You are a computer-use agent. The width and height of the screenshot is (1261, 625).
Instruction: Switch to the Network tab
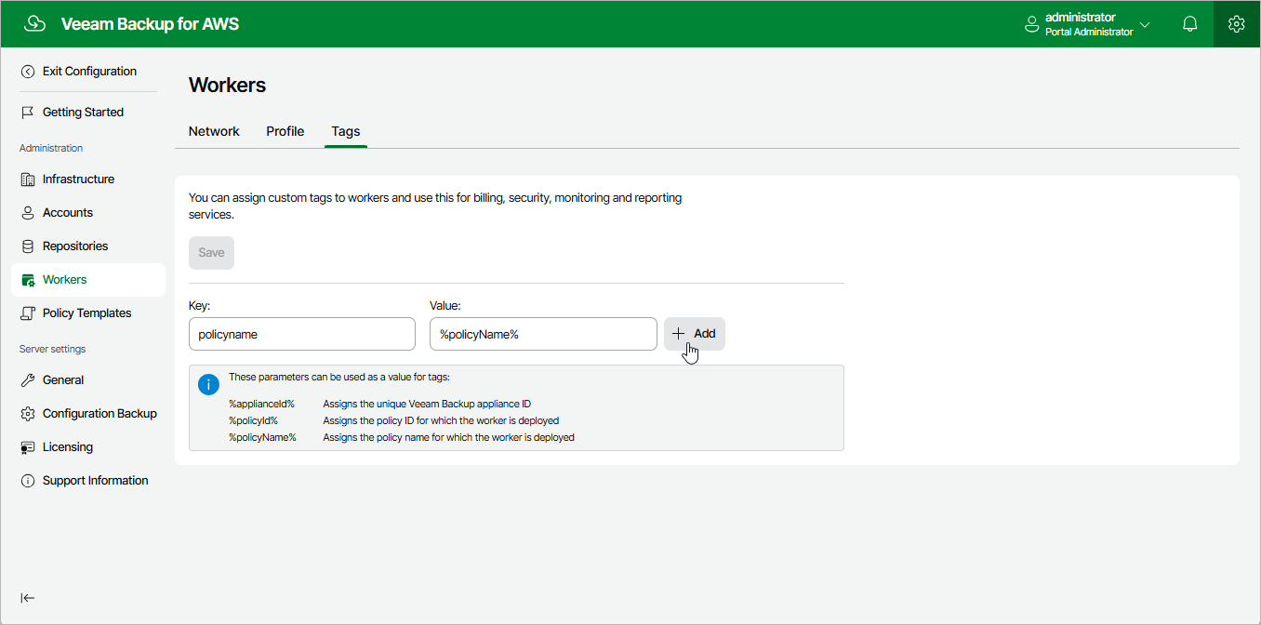(x=214, y=131)
